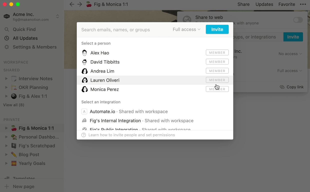
Task: Open the No access permission dropdown
Action: (x=290, y=54)
